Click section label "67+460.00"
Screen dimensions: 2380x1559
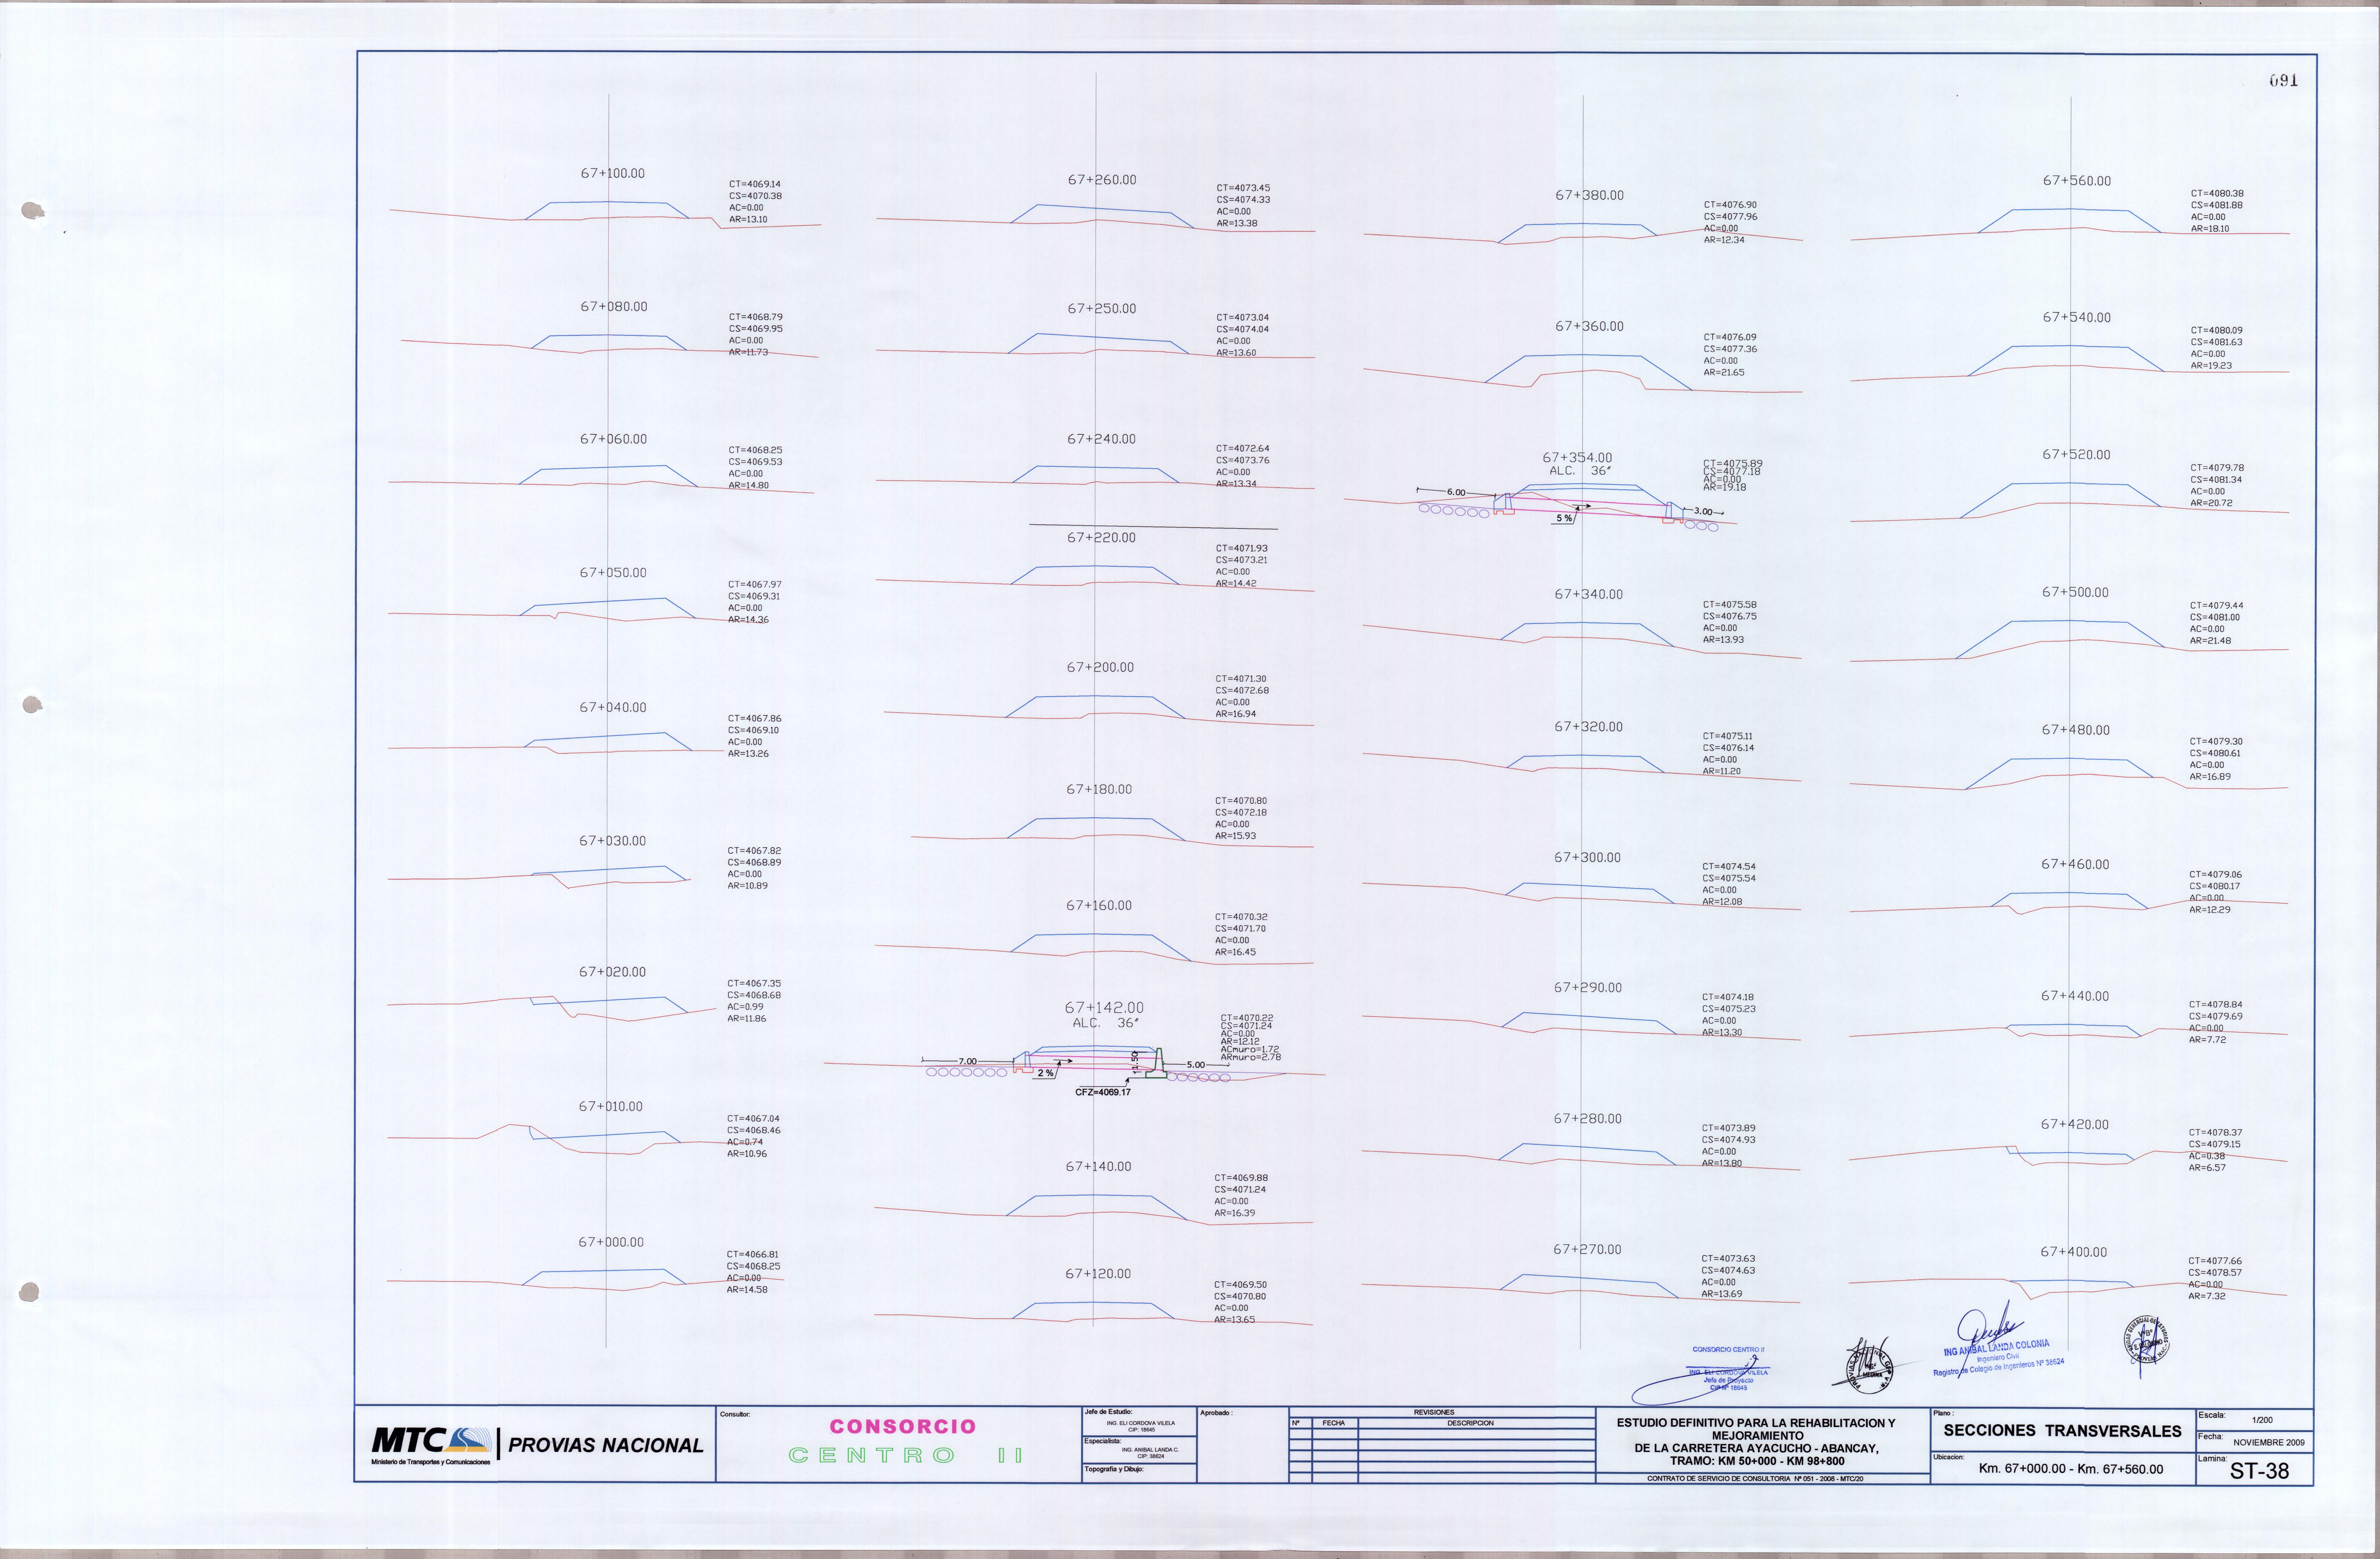tap(2075, 865)
